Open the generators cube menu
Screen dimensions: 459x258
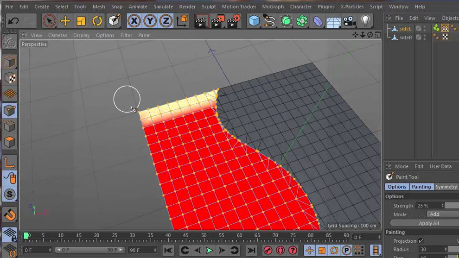[286, 21]
